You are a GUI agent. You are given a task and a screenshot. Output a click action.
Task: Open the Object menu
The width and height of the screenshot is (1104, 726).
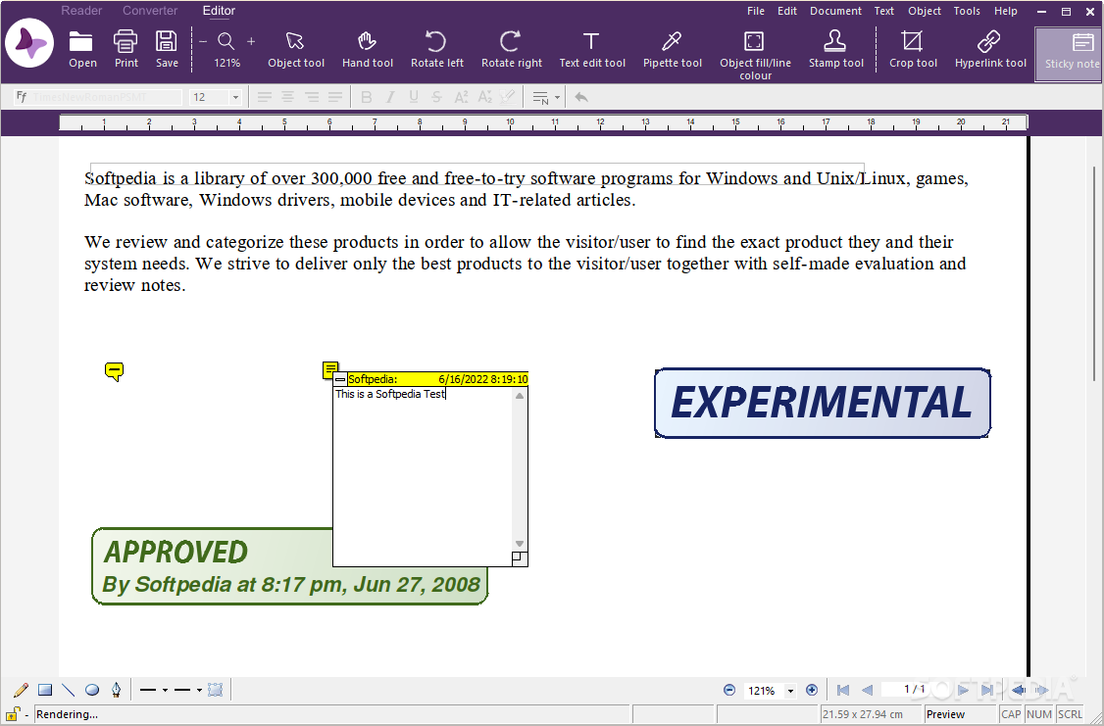point(924,11)
